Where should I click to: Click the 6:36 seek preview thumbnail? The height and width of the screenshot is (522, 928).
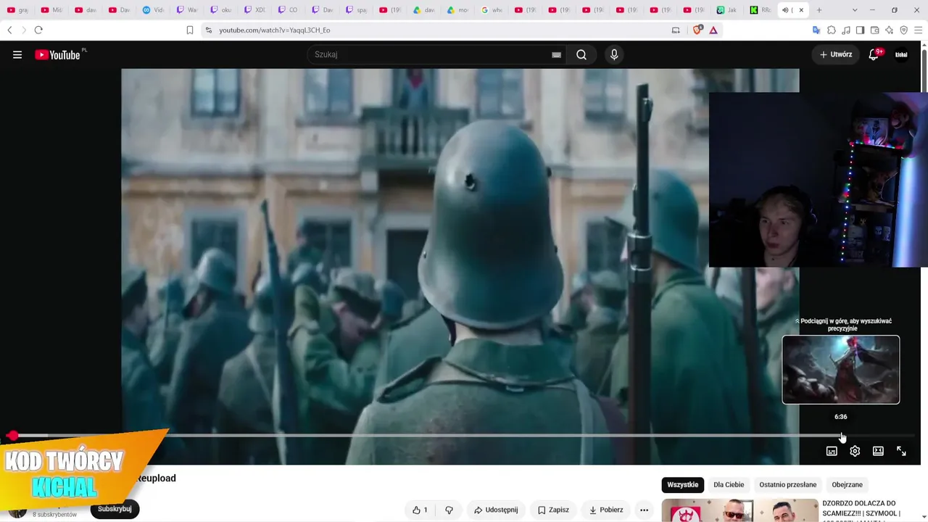pyautogui.click(x=841, y=370)
